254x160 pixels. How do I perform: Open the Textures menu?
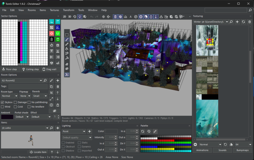(54, 10)
